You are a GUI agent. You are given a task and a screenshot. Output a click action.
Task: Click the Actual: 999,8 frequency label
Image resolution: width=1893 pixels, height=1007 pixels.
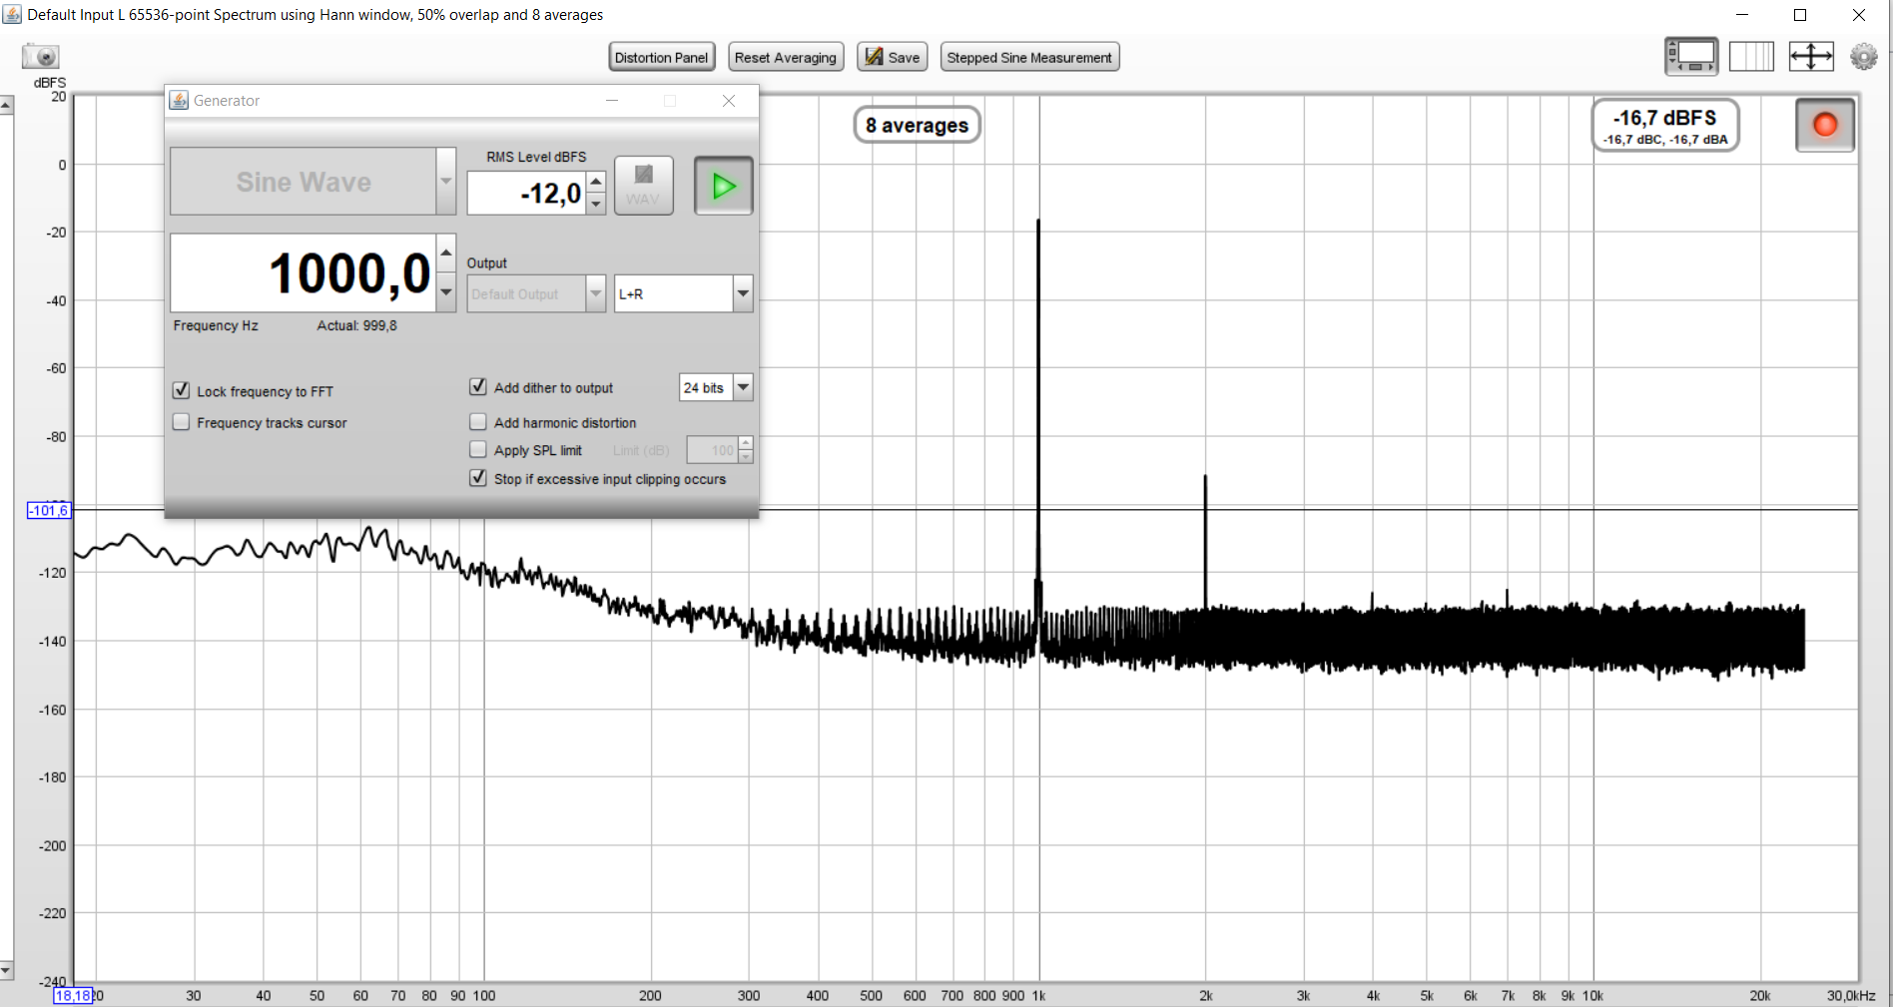[x=356, y=325]
